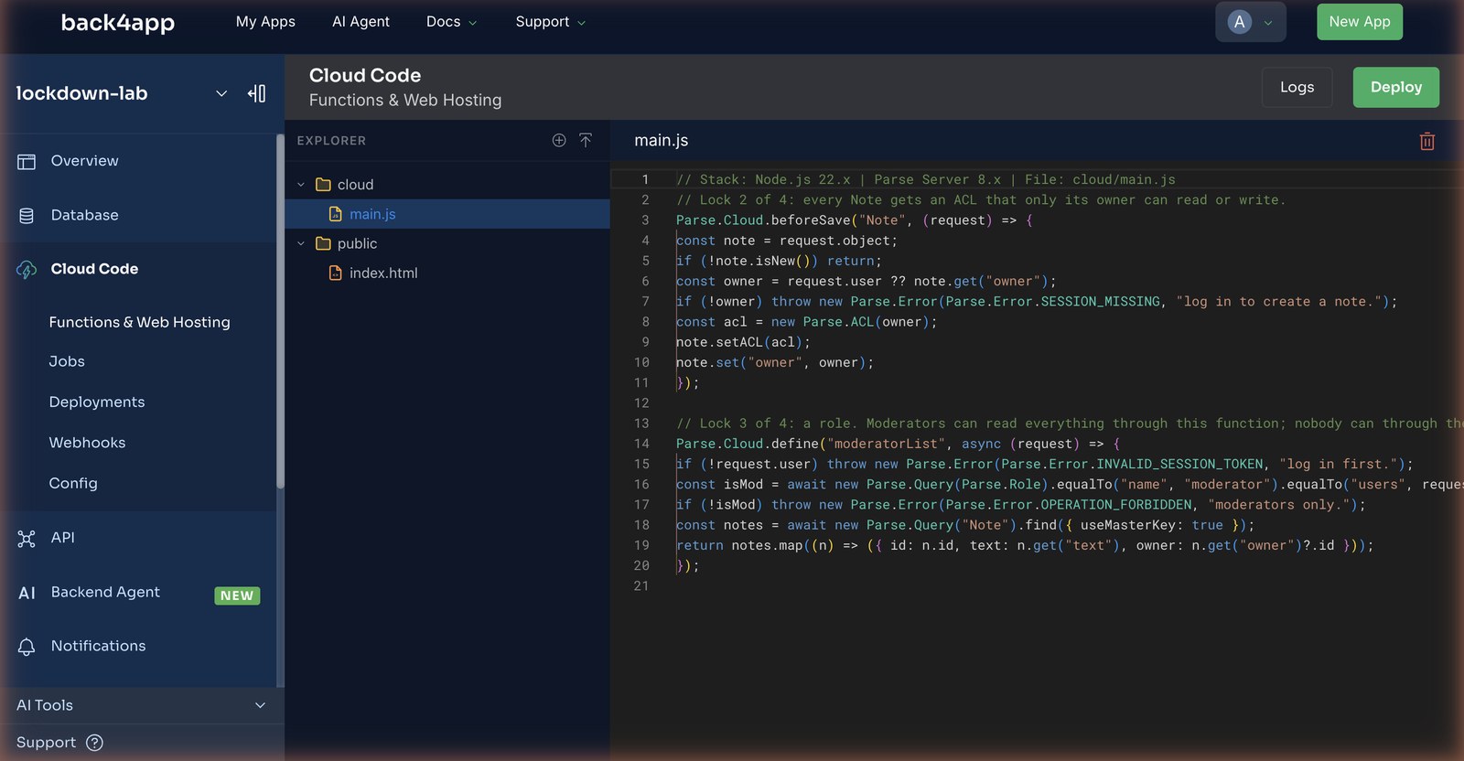Click the Cloud Code cloud icon

click(27, 270)
